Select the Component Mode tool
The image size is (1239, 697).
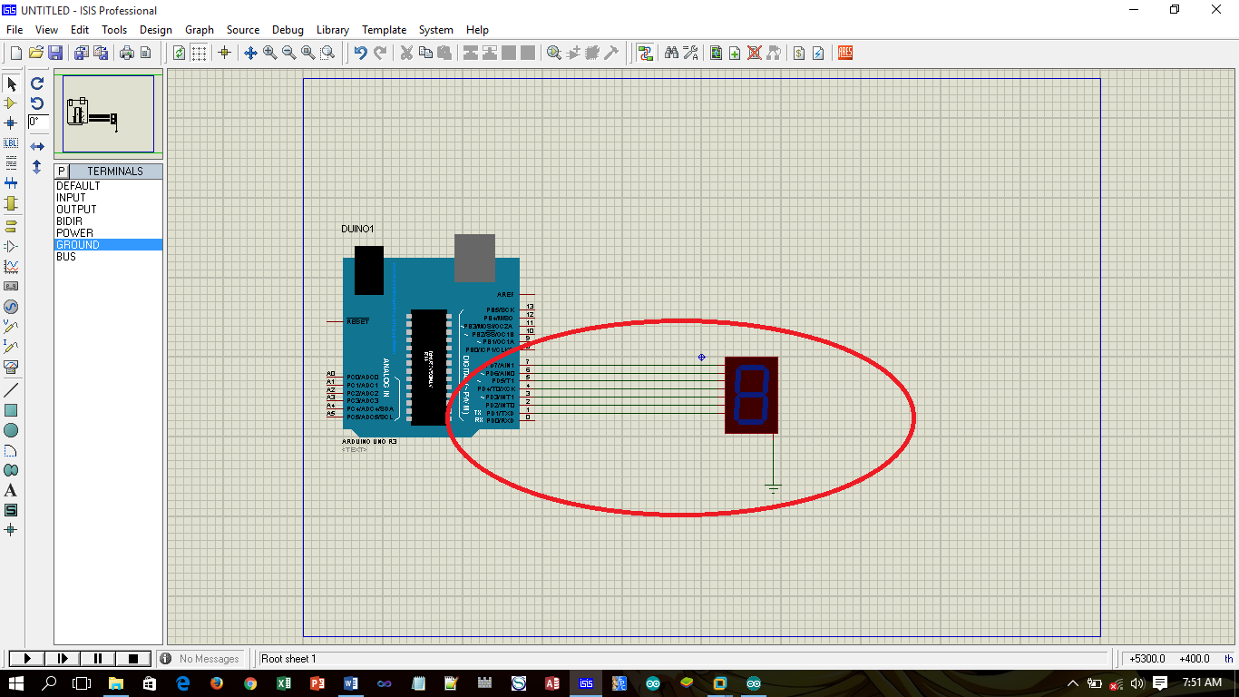pos(11,103)
